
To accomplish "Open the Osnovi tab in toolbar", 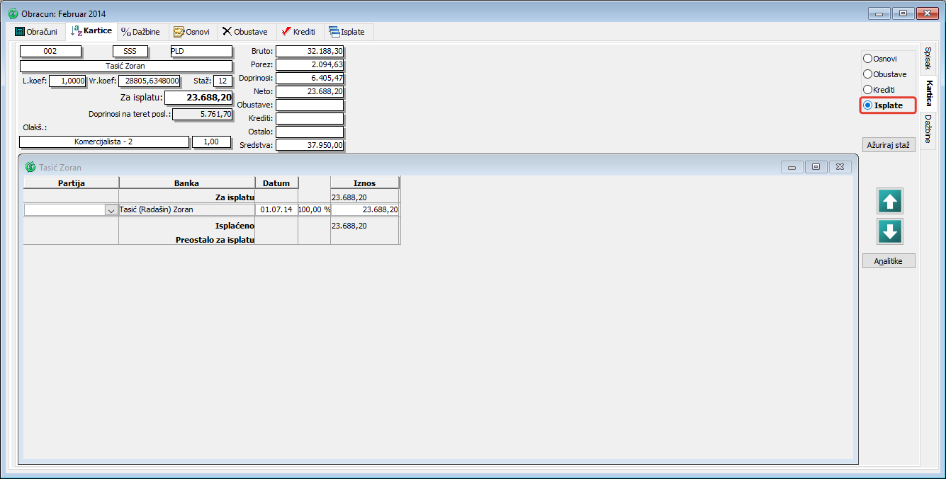I will [x=191, y=32].
